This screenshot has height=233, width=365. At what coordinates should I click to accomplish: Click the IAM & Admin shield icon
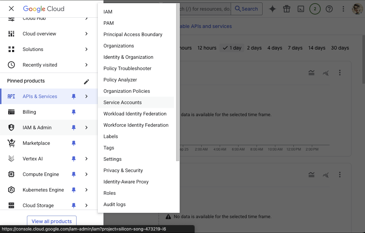click(11, 127)
